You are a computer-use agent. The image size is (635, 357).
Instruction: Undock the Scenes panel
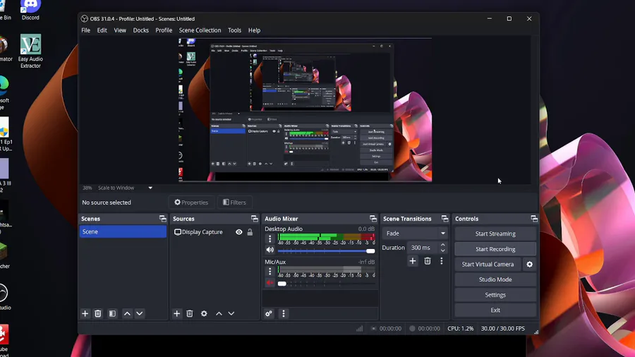coord(163,219)
